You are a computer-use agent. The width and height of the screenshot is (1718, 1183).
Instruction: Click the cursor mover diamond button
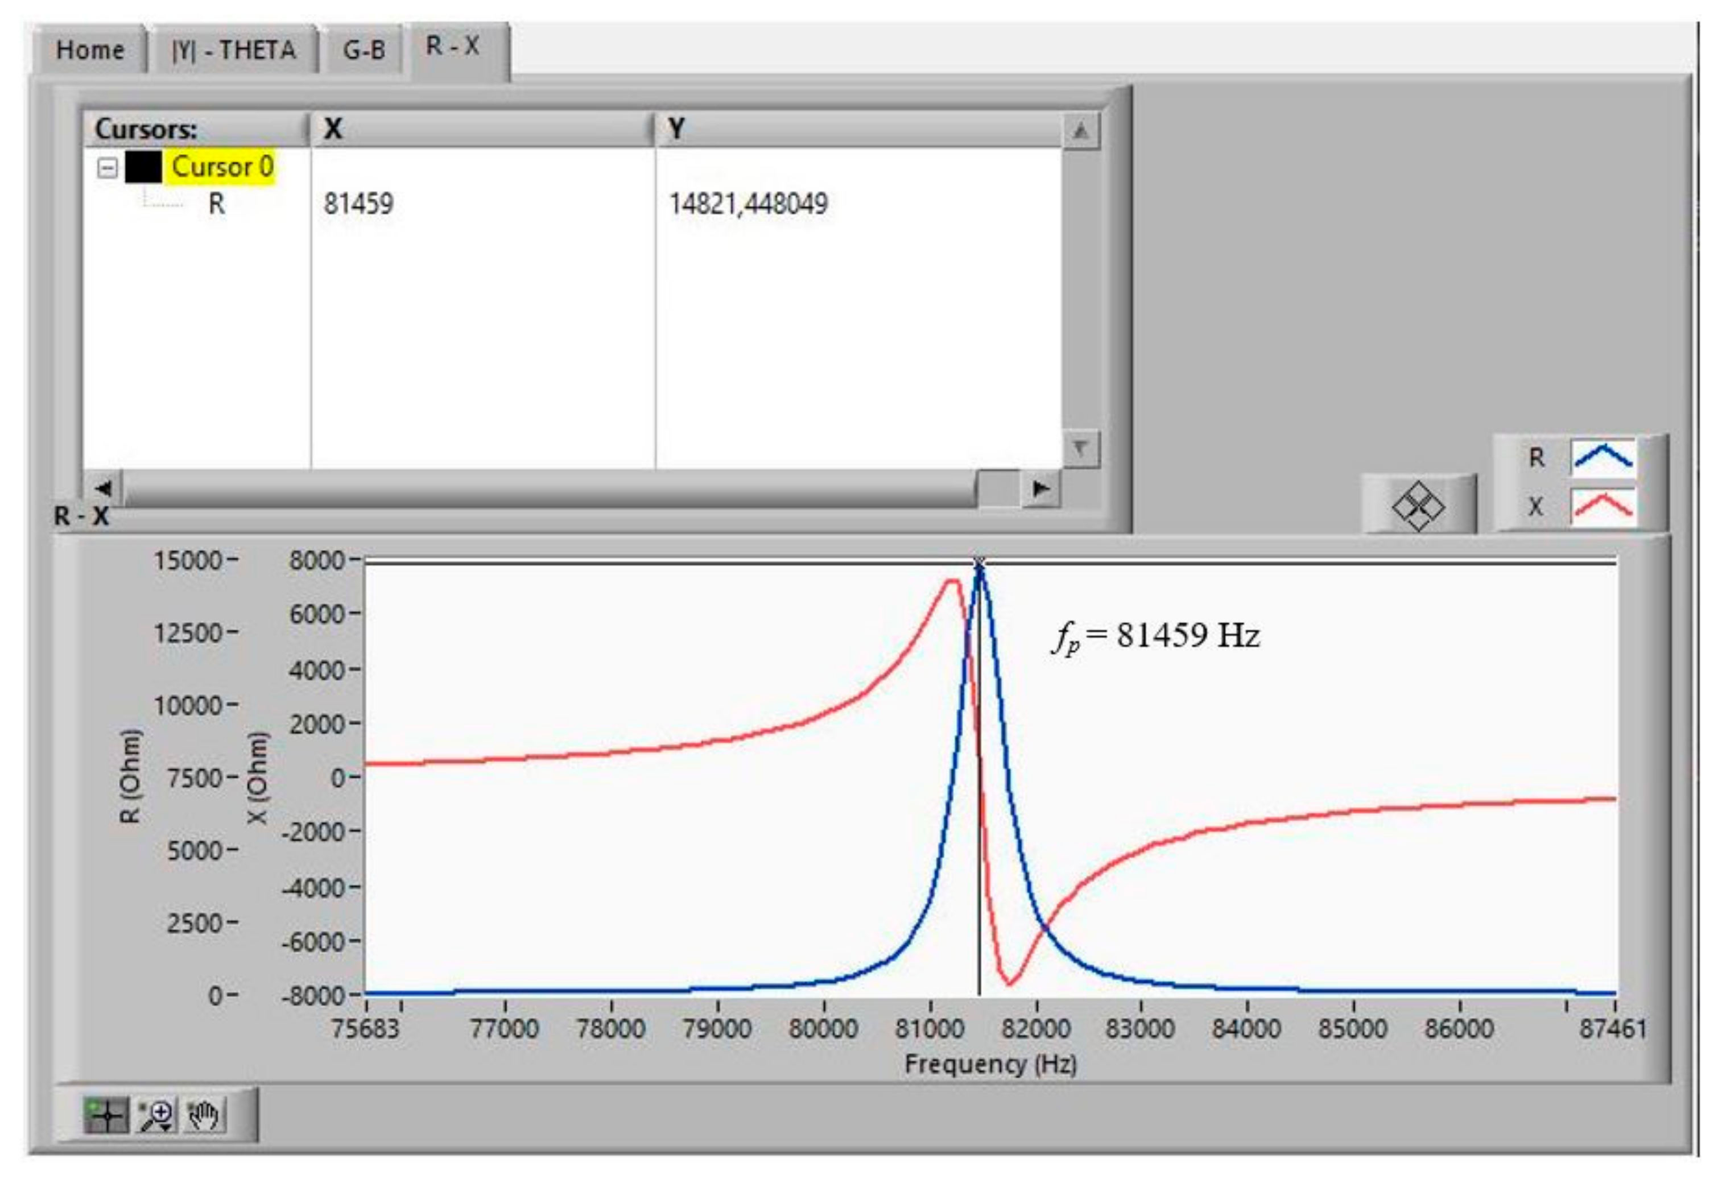coord(1417,507)
